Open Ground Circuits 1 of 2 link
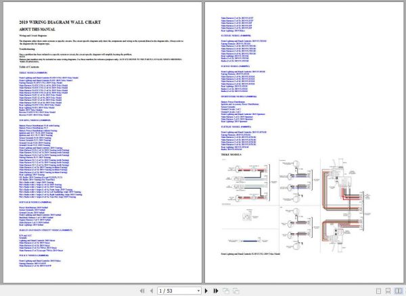 [231, 109]
